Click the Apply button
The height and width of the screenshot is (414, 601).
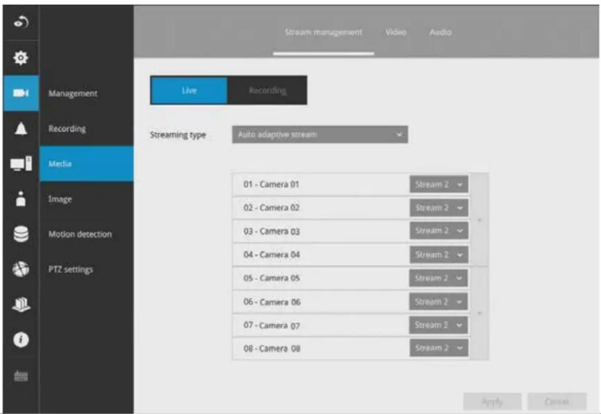click(493, 402)
